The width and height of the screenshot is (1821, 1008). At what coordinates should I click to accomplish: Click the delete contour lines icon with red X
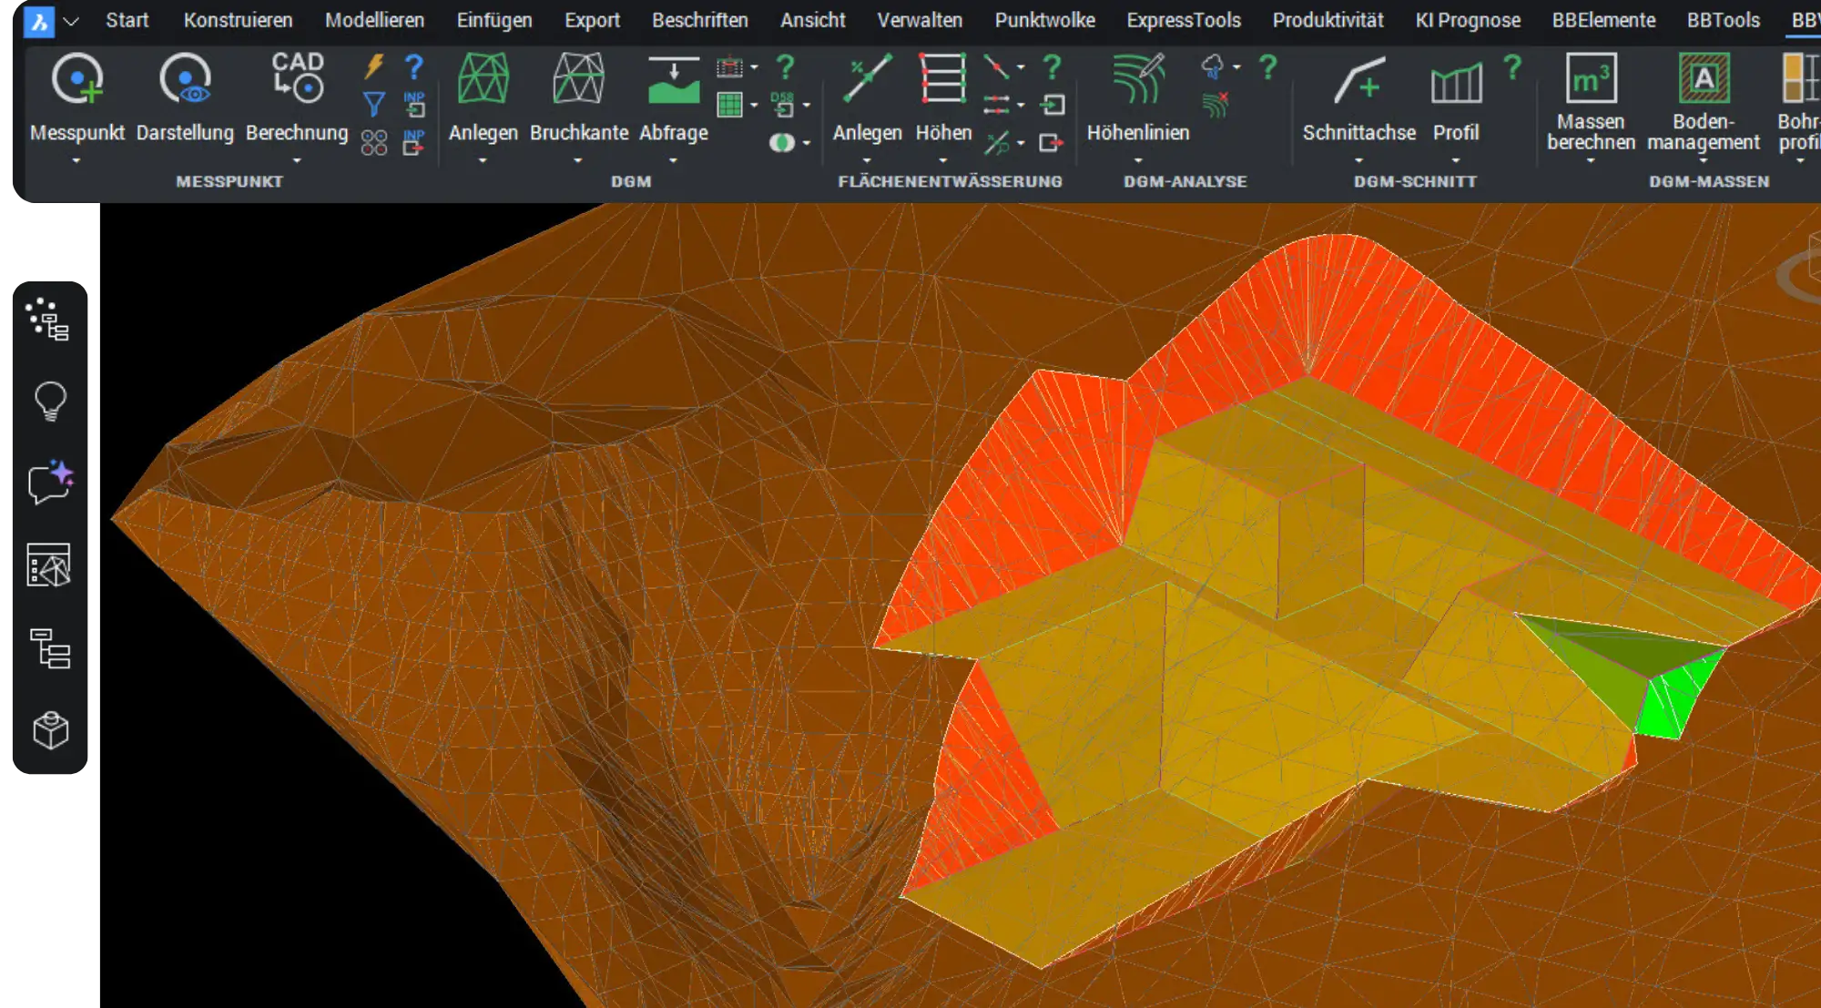(x=1215, y=105)
